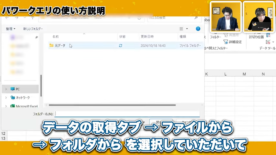Click the 重複の削除 icon in データツール

(x=268, y=35)
